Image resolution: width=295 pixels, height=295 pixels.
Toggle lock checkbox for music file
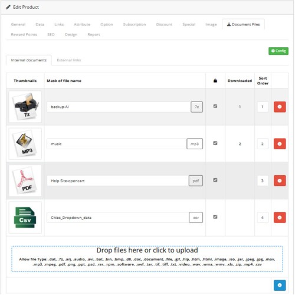click(x=215, y=143)
